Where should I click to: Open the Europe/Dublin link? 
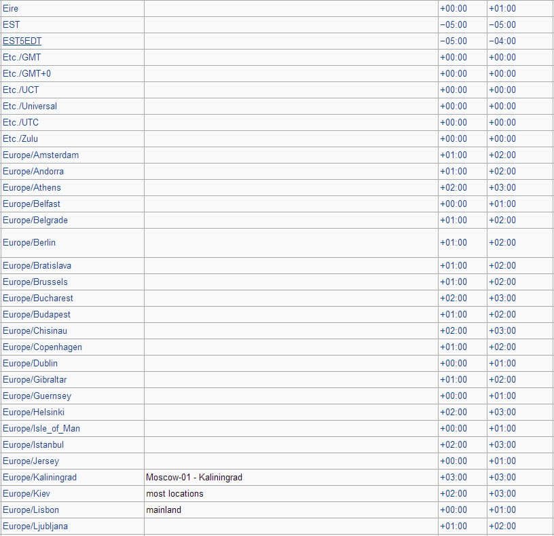(30, 364)
